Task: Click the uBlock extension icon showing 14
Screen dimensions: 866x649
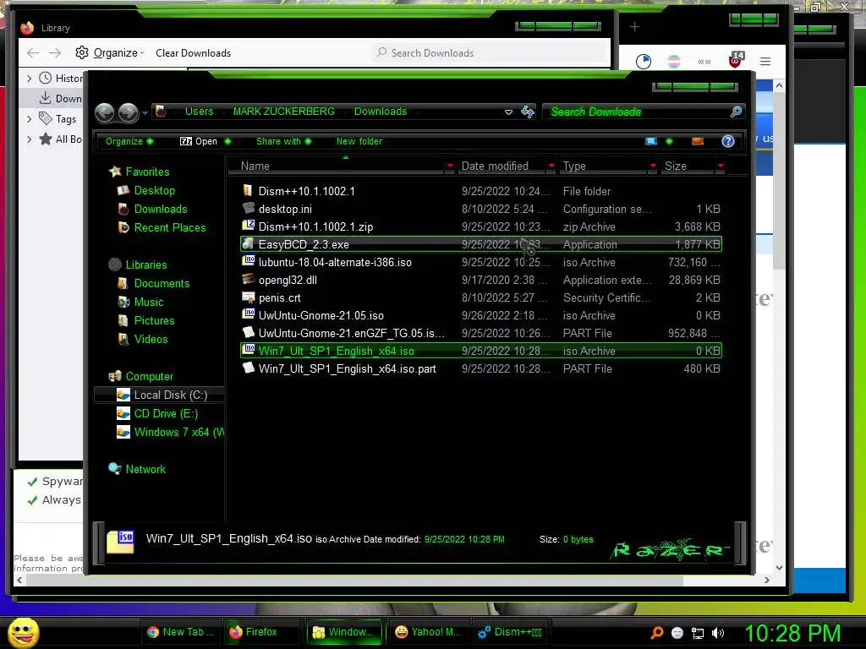Action: pos(736,60)
